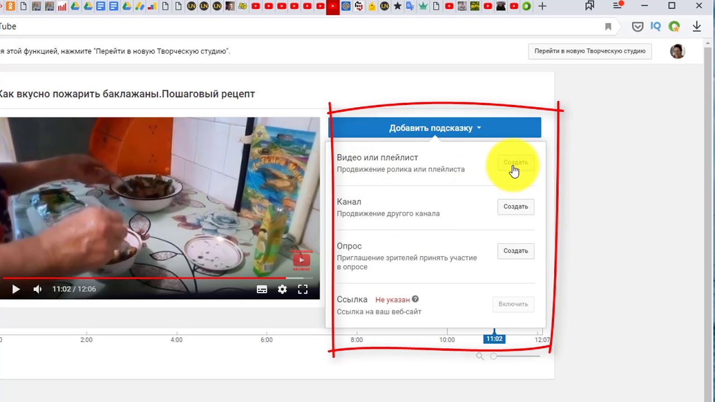The width and height of the screenshot is (715, 402).
Task: Switch the video to fullscreen
Action: 303,289
